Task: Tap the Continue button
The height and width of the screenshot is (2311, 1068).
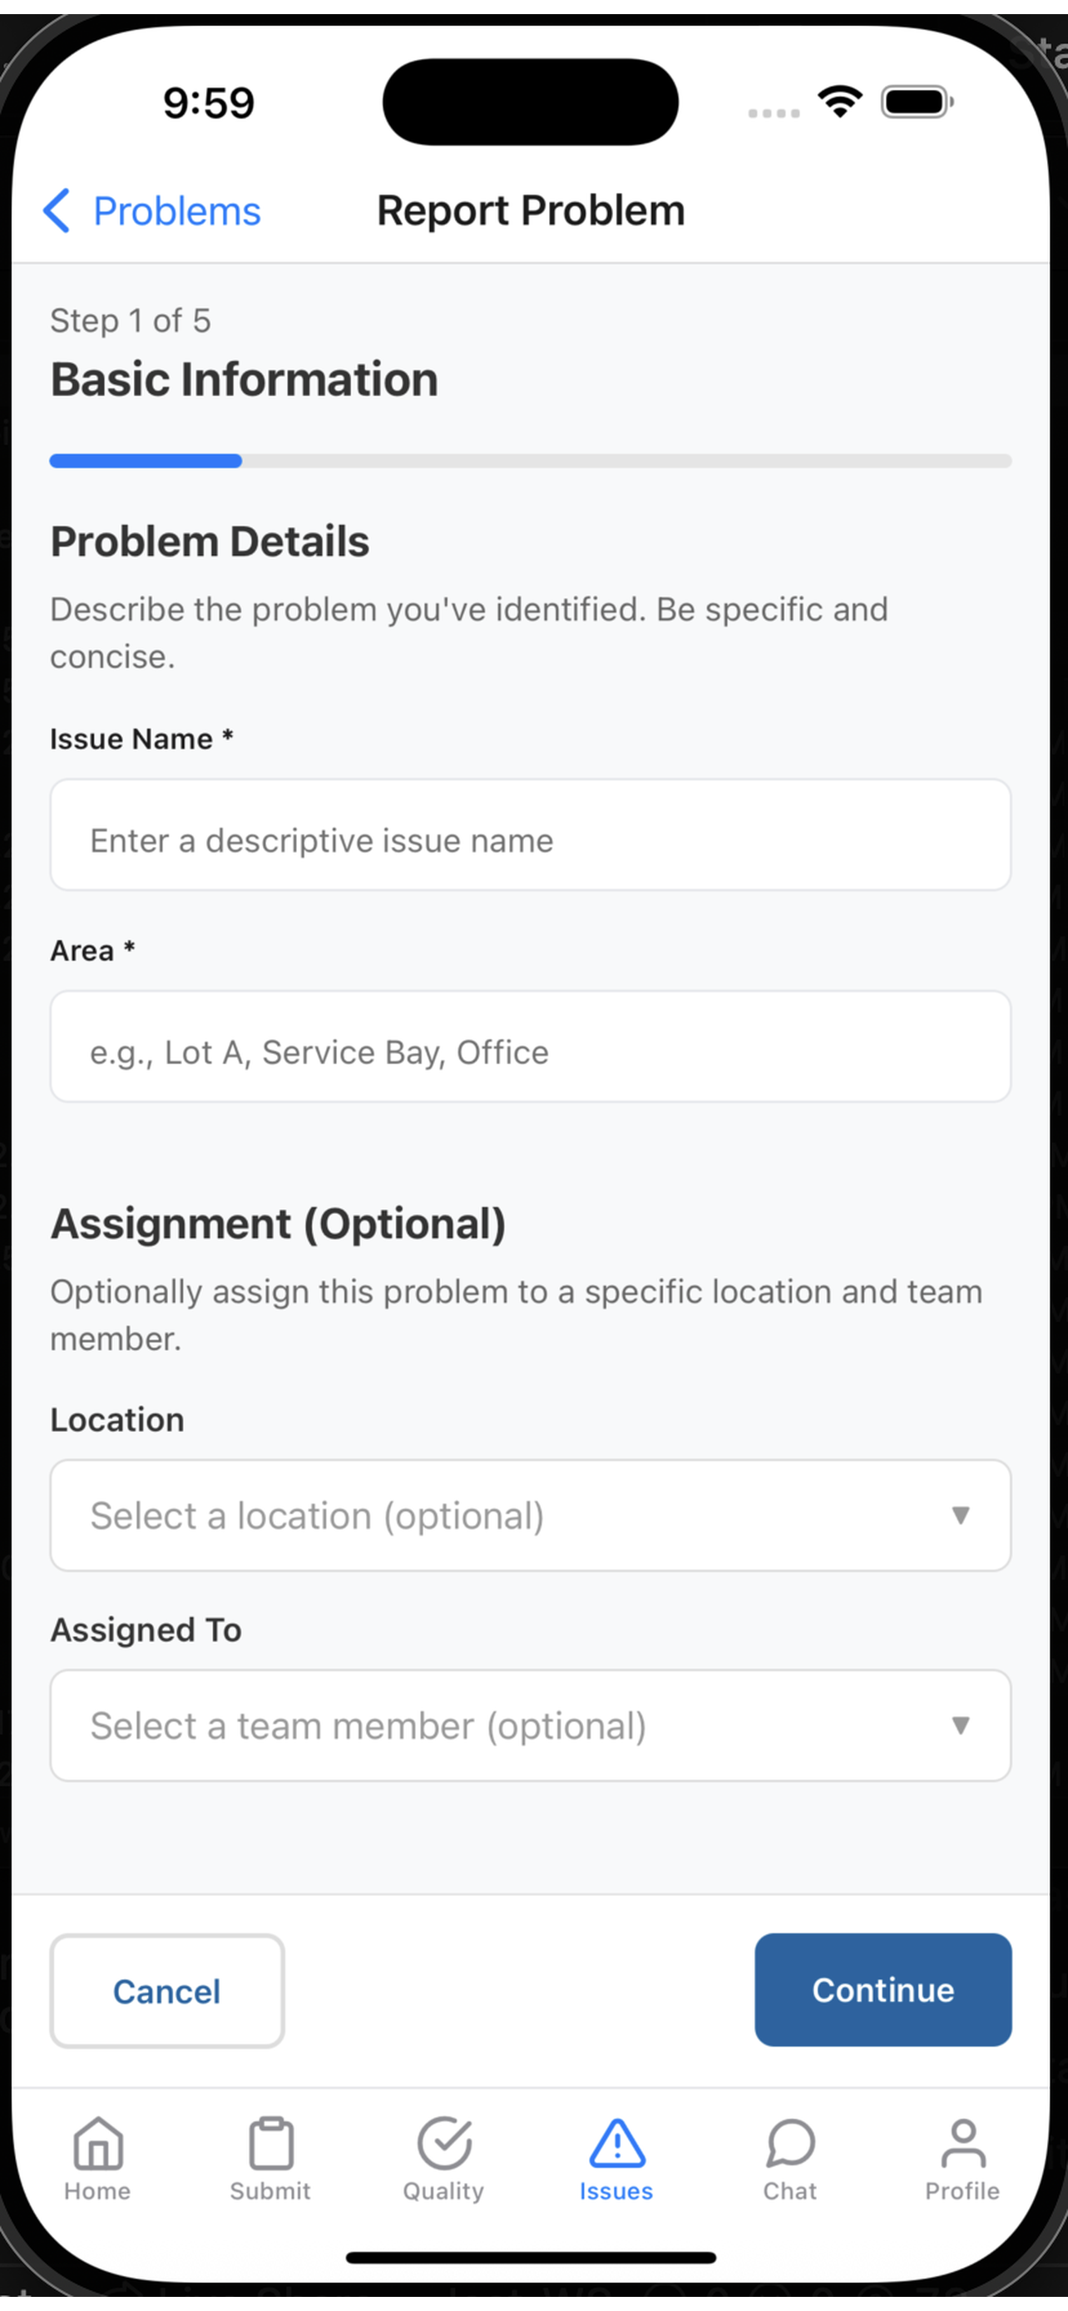Action: 883,1990
